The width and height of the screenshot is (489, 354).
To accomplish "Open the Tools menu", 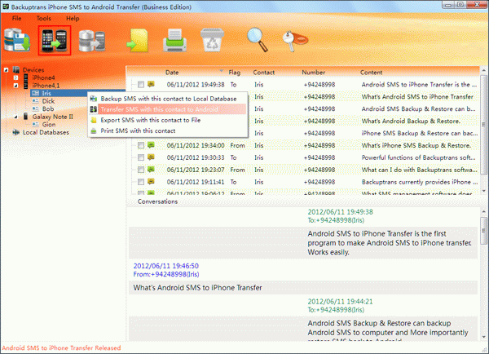I will 44,19.
